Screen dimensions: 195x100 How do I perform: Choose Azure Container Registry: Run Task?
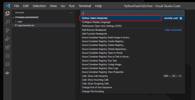click(132, 60)
